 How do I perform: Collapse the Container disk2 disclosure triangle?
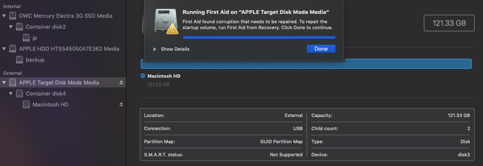click(x=11, y=27)
